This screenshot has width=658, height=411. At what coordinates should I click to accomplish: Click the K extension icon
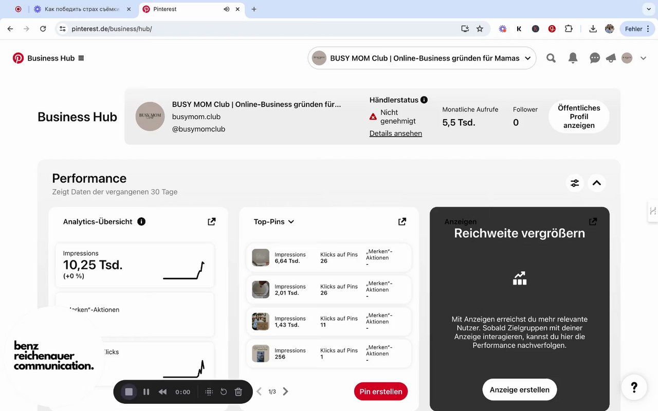point(519,29)
